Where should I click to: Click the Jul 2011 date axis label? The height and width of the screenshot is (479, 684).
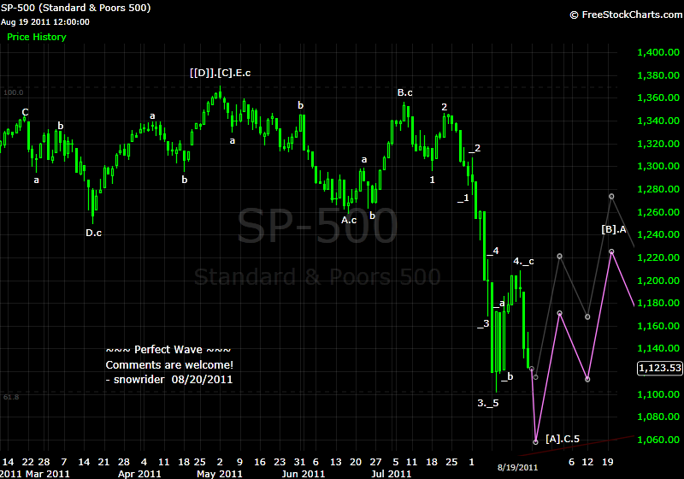point(392,474)
